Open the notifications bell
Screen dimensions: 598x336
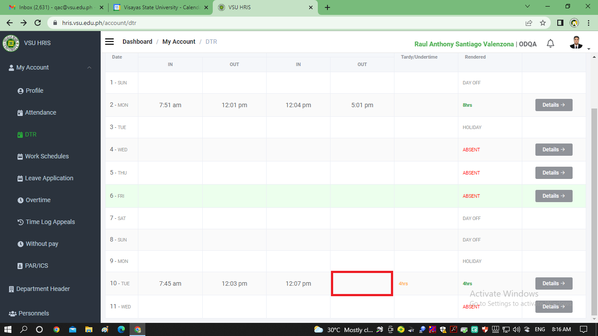pyautogui.click(x=551, y=43)
